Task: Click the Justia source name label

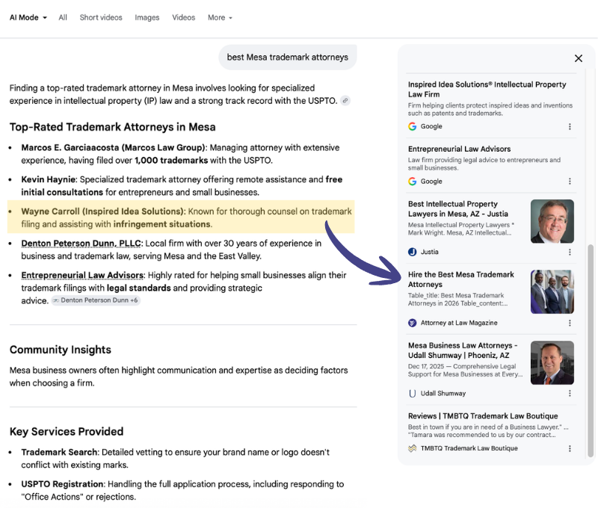Action: click(x=429, y=252)
